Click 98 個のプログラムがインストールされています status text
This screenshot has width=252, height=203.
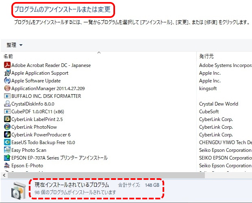tap(75, 192)
